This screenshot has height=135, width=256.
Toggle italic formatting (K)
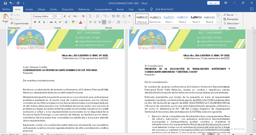(x=40, y=22)
